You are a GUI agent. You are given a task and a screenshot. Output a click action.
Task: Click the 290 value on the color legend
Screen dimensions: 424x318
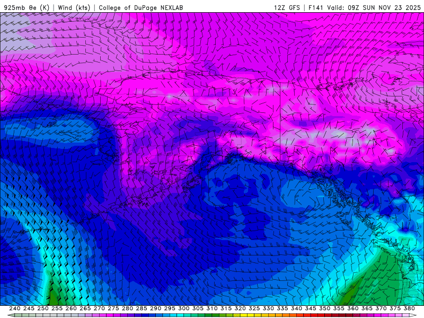155,308
